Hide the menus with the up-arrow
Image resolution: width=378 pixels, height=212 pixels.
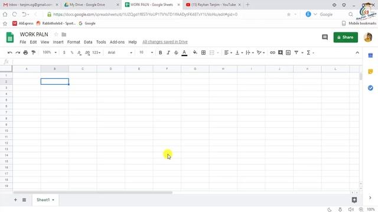(x=357, y=52)
